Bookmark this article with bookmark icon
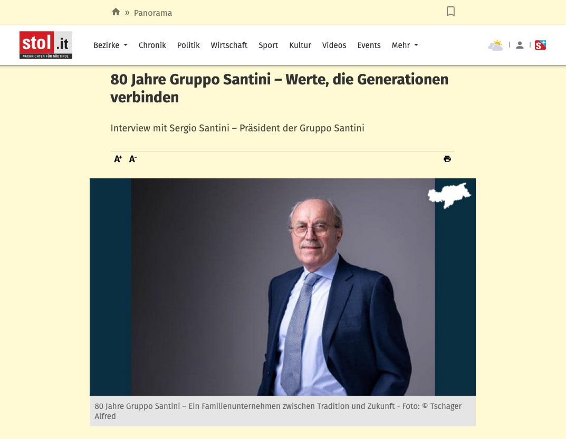Screen dimensions: 566x439 click(x=450, y=11)
